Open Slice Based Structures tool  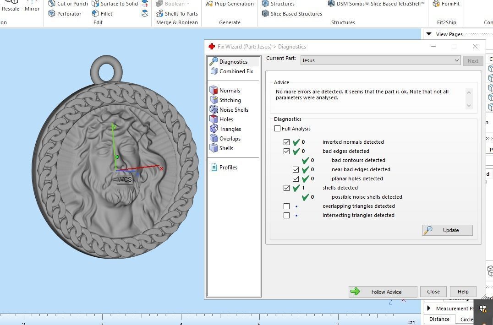click(292, 13)
